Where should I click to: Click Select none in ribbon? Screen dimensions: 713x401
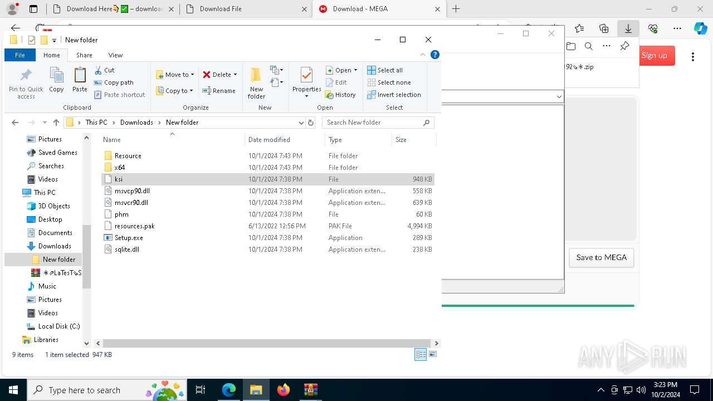389,82
